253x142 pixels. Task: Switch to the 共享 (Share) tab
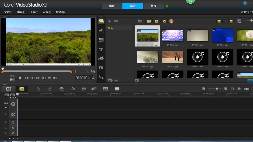153,6
